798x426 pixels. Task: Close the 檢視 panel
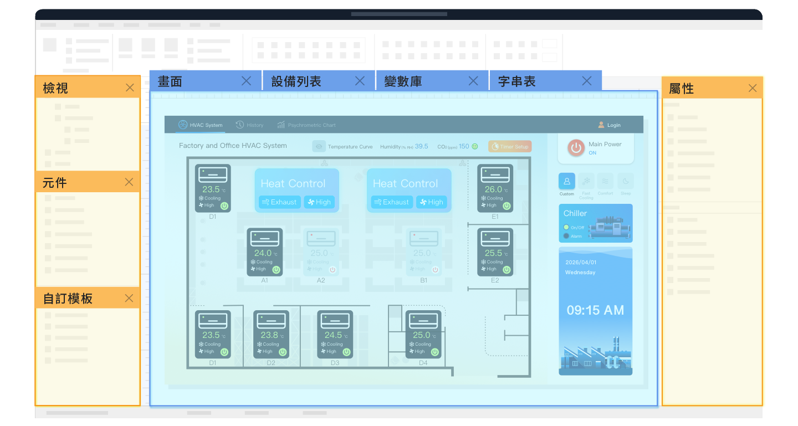coord(130,88)
